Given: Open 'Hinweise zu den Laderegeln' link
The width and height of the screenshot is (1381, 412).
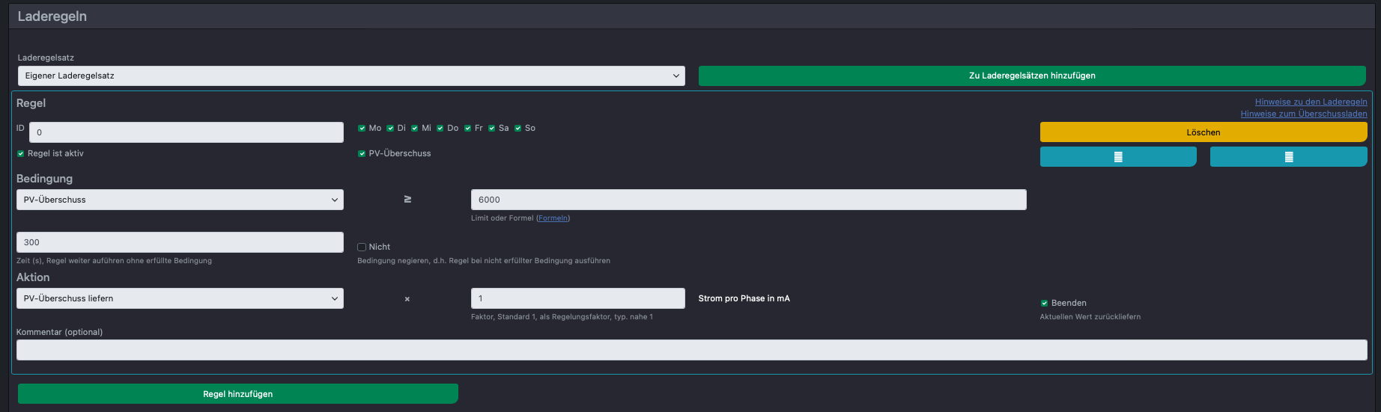Looking at the screenshot, I should (1311, 102).
